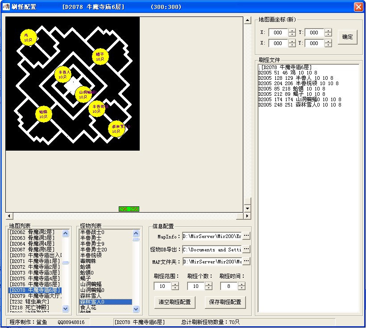366x328 pixels.
Task: Decrease 刷怪个数 using the down arrow
Action: coord(208,288)
